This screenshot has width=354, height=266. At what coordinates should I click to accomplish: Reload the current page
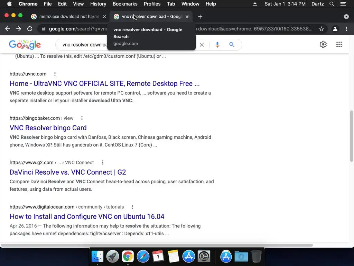30,29
